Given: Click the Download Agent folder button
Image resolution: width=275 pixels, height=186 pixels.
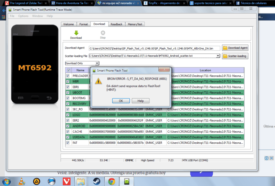Looking at the screenshot, I should coord(235,48).
